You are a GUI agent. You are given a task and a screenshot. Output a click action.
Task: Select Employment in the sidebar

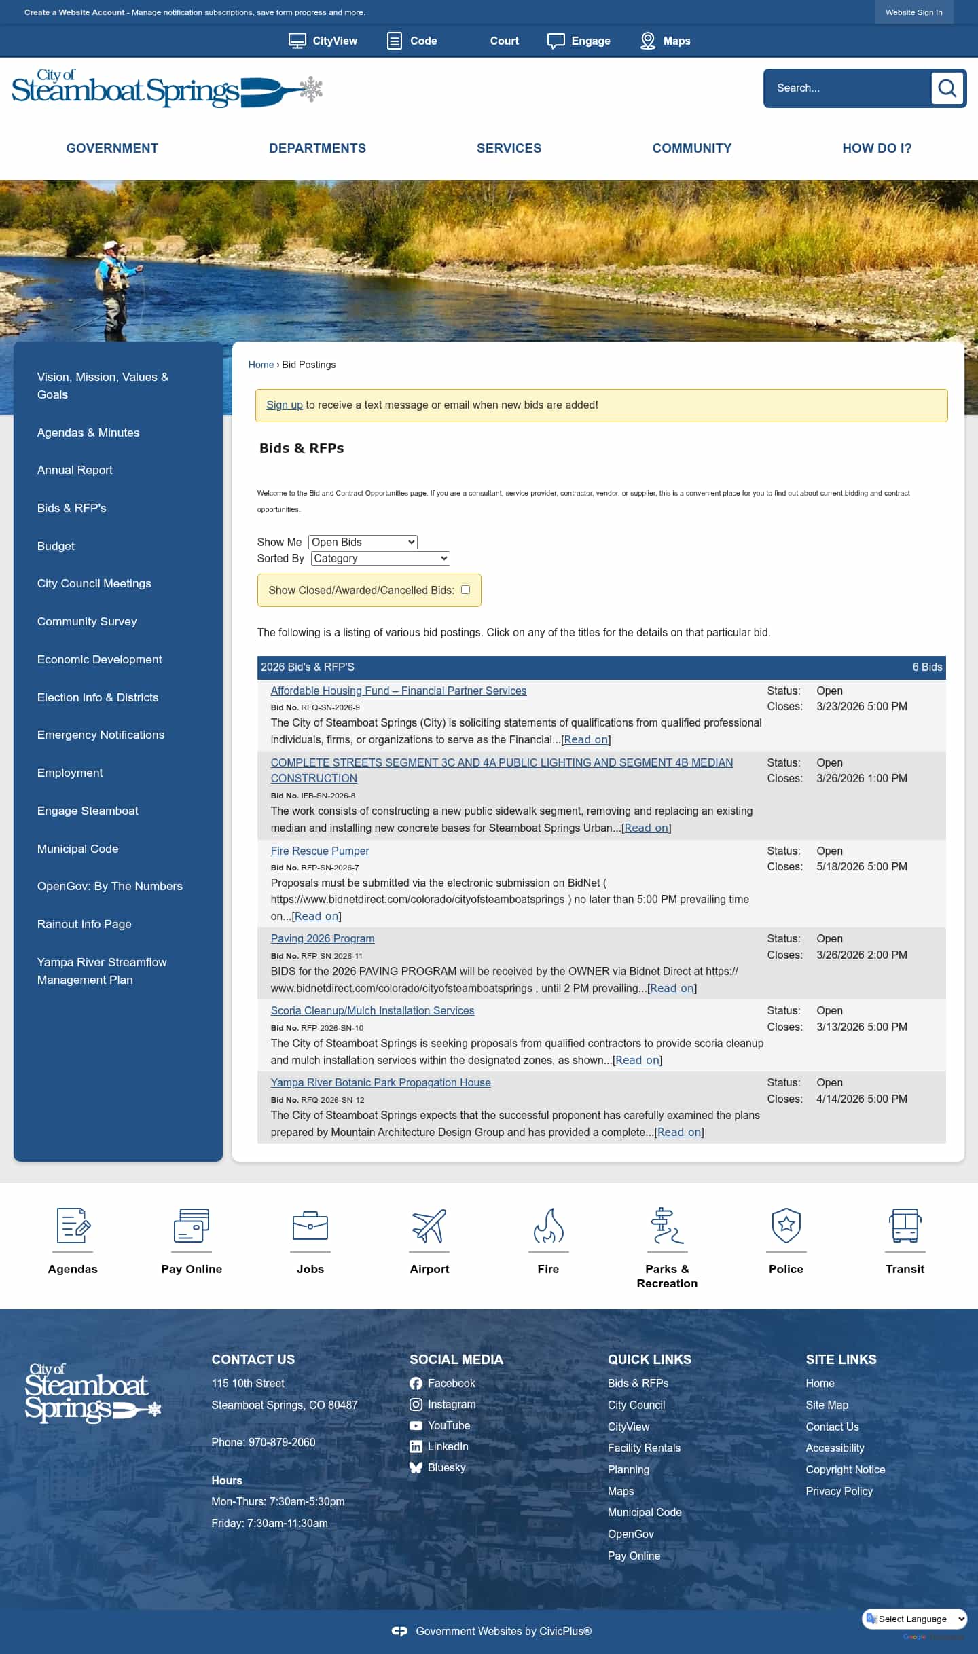pos(70,773)
